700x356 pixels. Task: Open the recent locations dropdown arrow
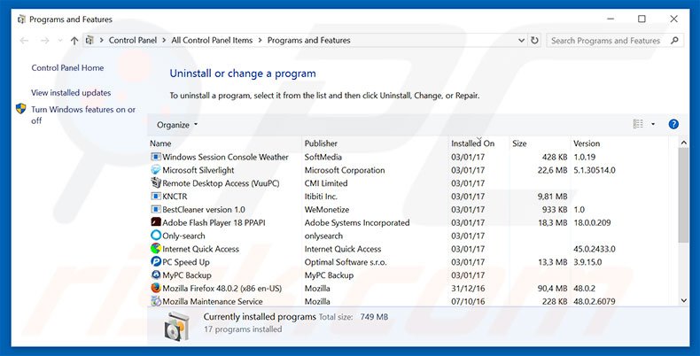(x=60, y=41)
